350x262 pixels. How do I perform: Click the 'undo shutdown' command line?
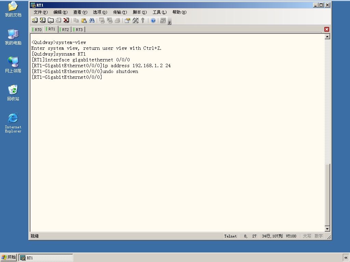pyautogui.click(x=85, y=71)
